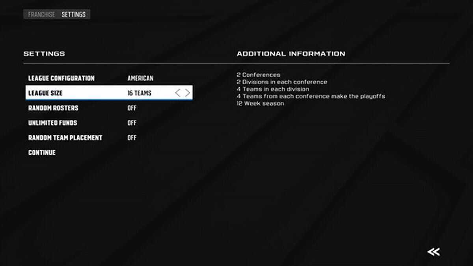Click the double-chevron back icon
The height and width of the screenshot is (266, 473).
tap(433, 252)
